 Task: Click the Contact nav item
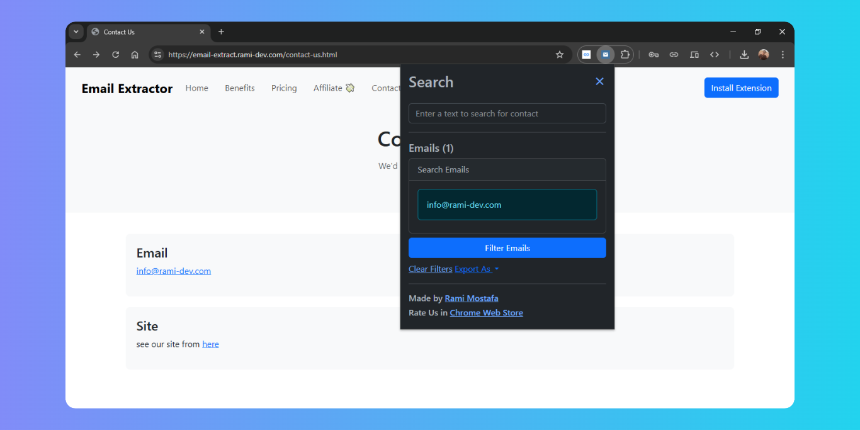click(385, 88)
